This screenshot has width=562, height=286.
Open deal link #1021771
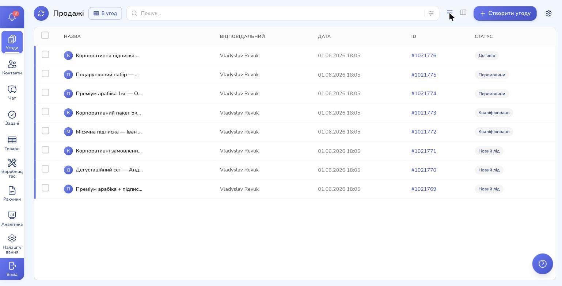[424, 151]
